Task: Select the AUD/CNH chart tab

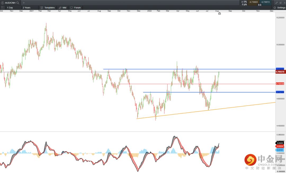Action: coord(10,3)
